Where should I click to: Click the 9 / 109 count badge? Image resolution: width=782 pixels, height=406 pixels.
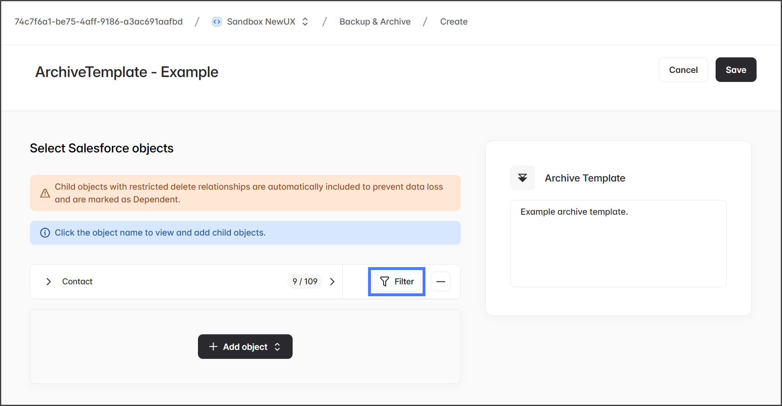pyautogui.click(x=305, y=281)
